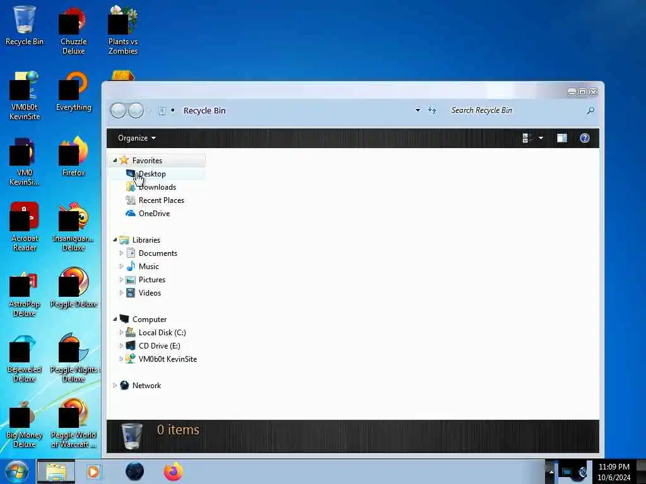Toggle the preview pane button
The width and height of the screenshot is (646, 484).
(x=562, y=138)
